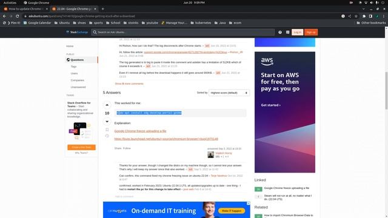Switch to How to update Chrome tab

point(25,9)
